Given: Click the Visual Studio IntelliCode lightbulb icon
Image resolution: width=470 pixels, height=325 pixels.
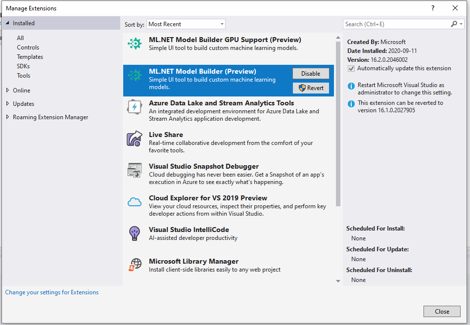Looking at the screenshot, I should pos(134,233).
